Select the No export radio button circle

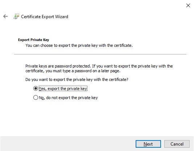(x=36, y=98)
